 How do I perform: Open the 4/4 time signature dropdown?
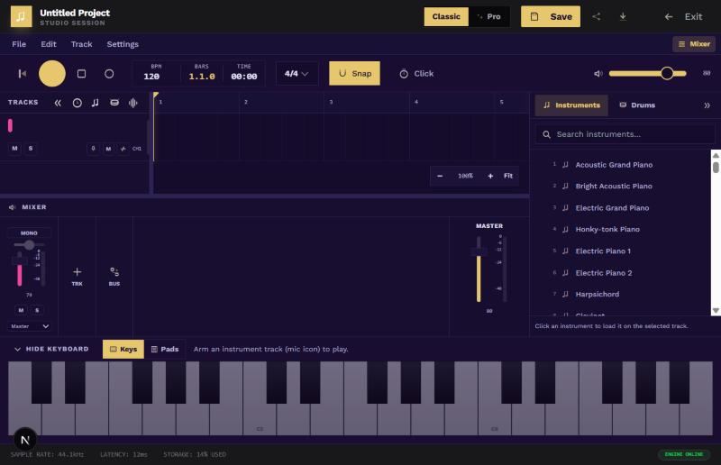click(297, 74)
